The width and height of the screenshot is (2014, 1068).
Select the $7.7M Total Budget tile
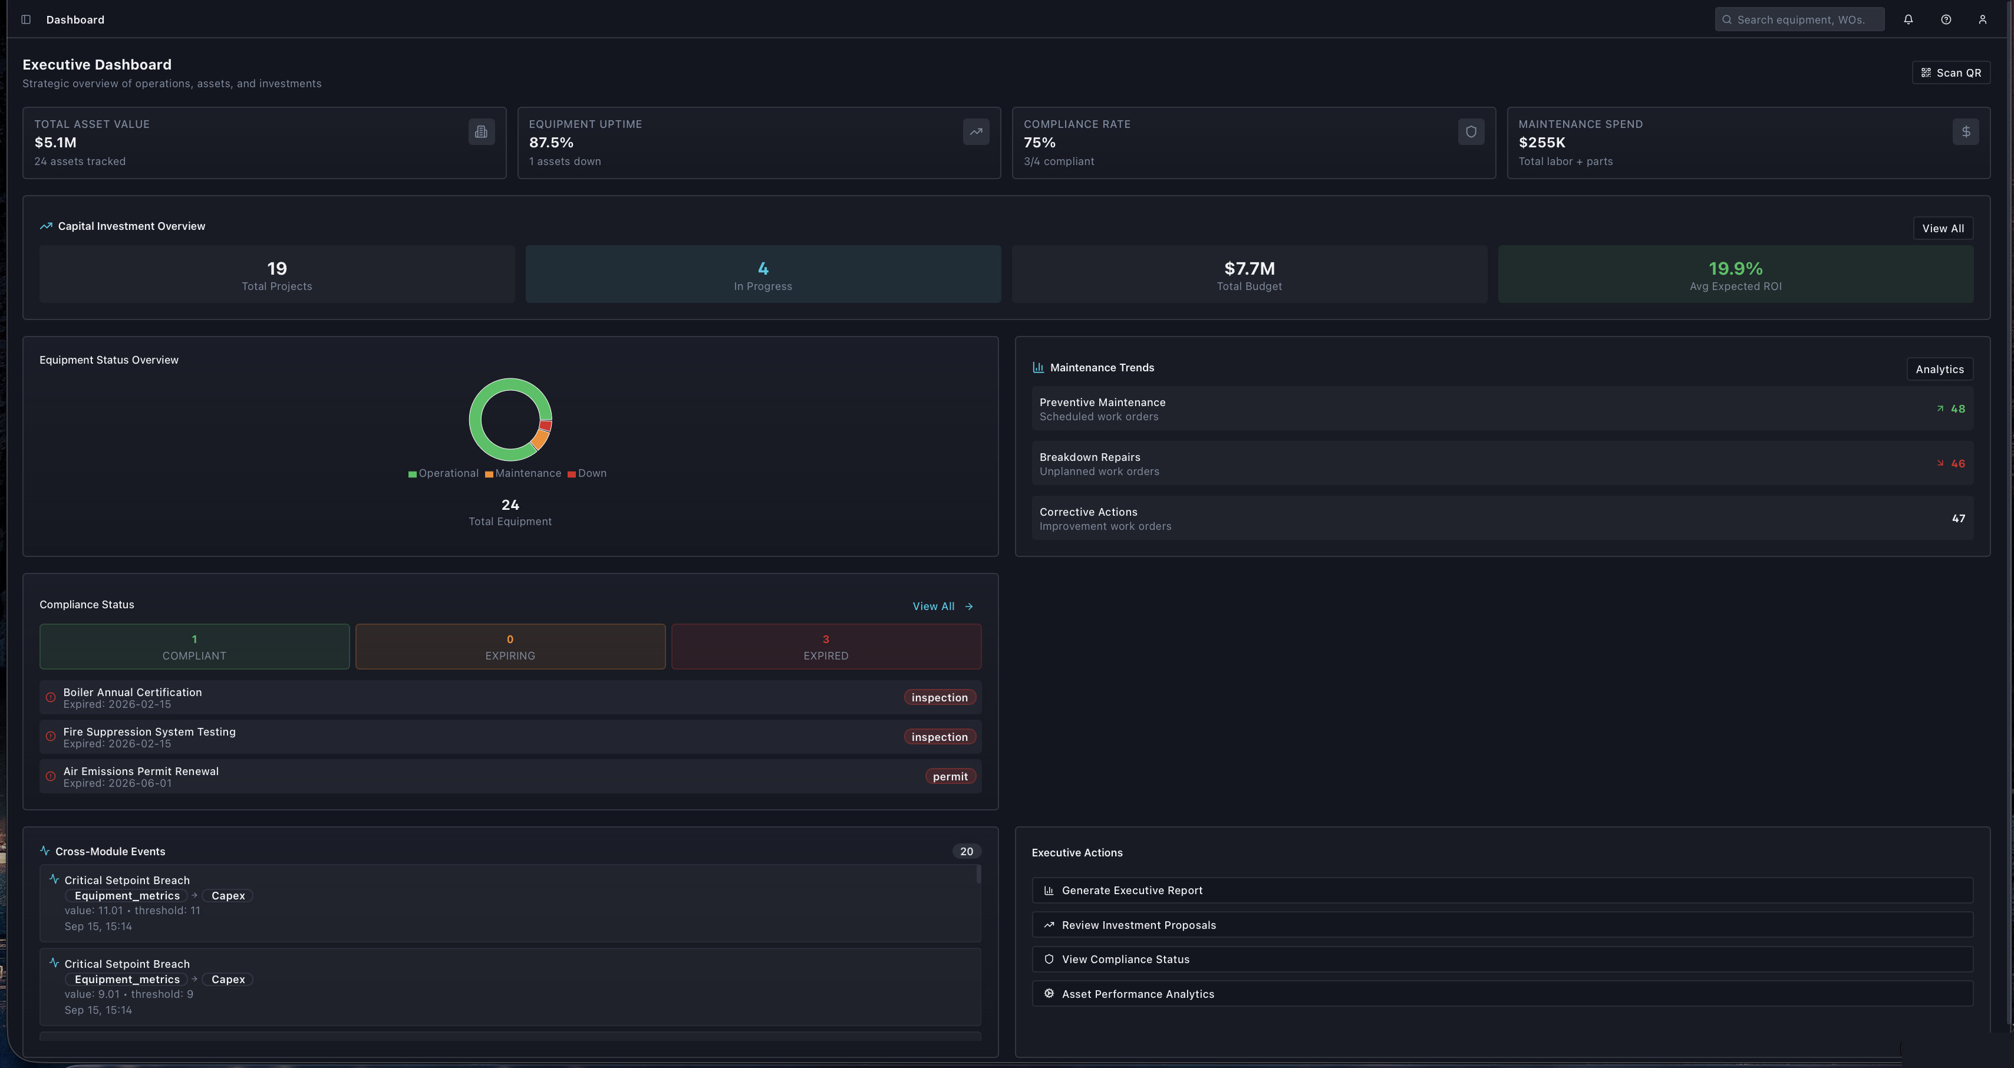click(x=1250, y=275)
